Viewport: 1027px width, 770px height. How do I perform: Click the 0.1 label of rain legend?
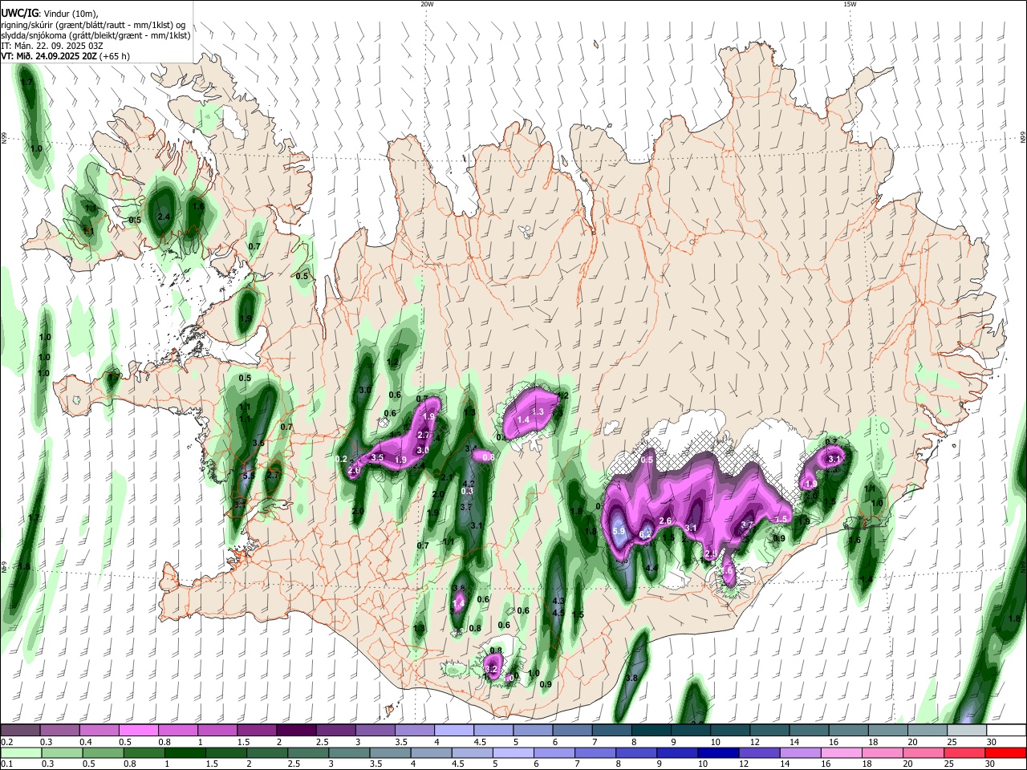[x=6, y=764]
